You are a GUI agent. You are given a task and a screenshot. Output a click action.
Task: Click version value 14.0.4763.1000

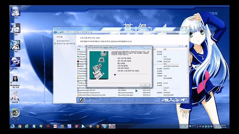(x=168, y=95)
